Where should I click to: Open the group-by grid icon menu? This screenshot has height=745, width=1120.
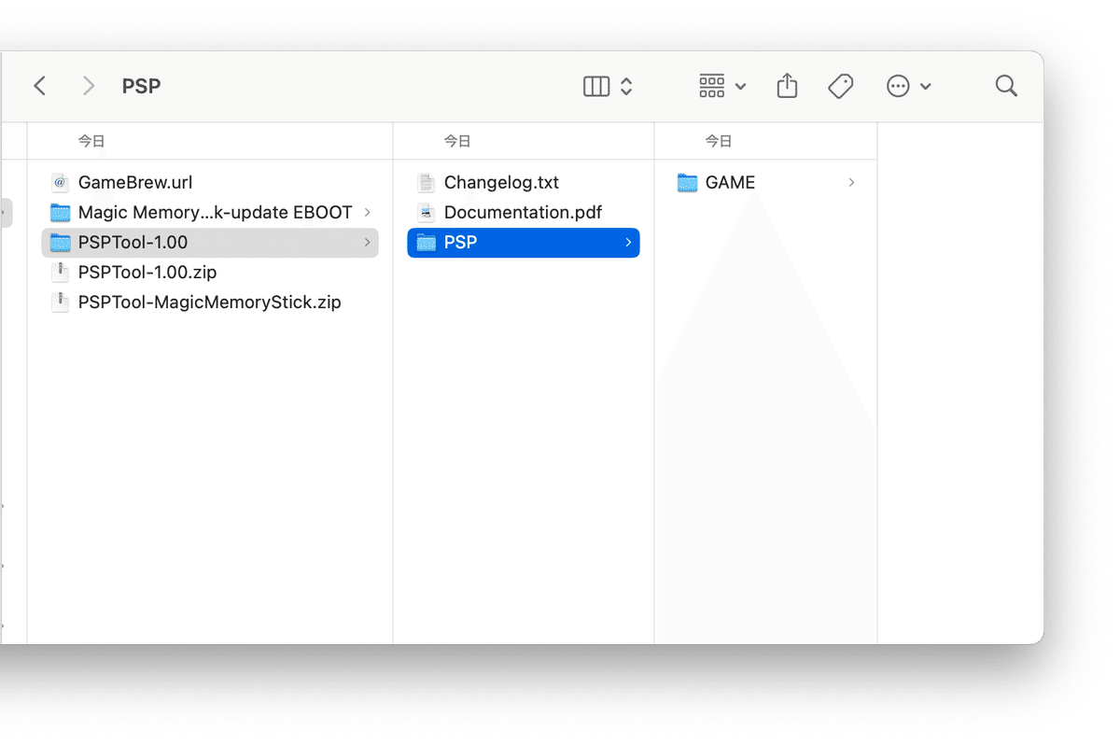pos(721,86)
